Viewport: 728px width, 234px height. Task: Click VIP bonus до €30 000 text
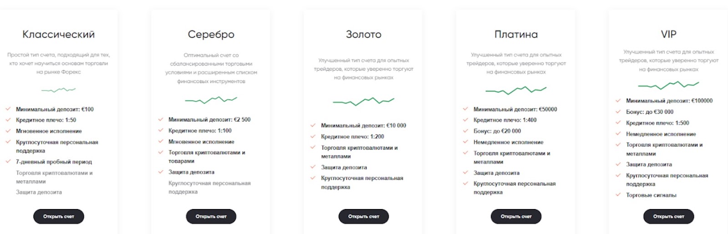tap(650, 112)
